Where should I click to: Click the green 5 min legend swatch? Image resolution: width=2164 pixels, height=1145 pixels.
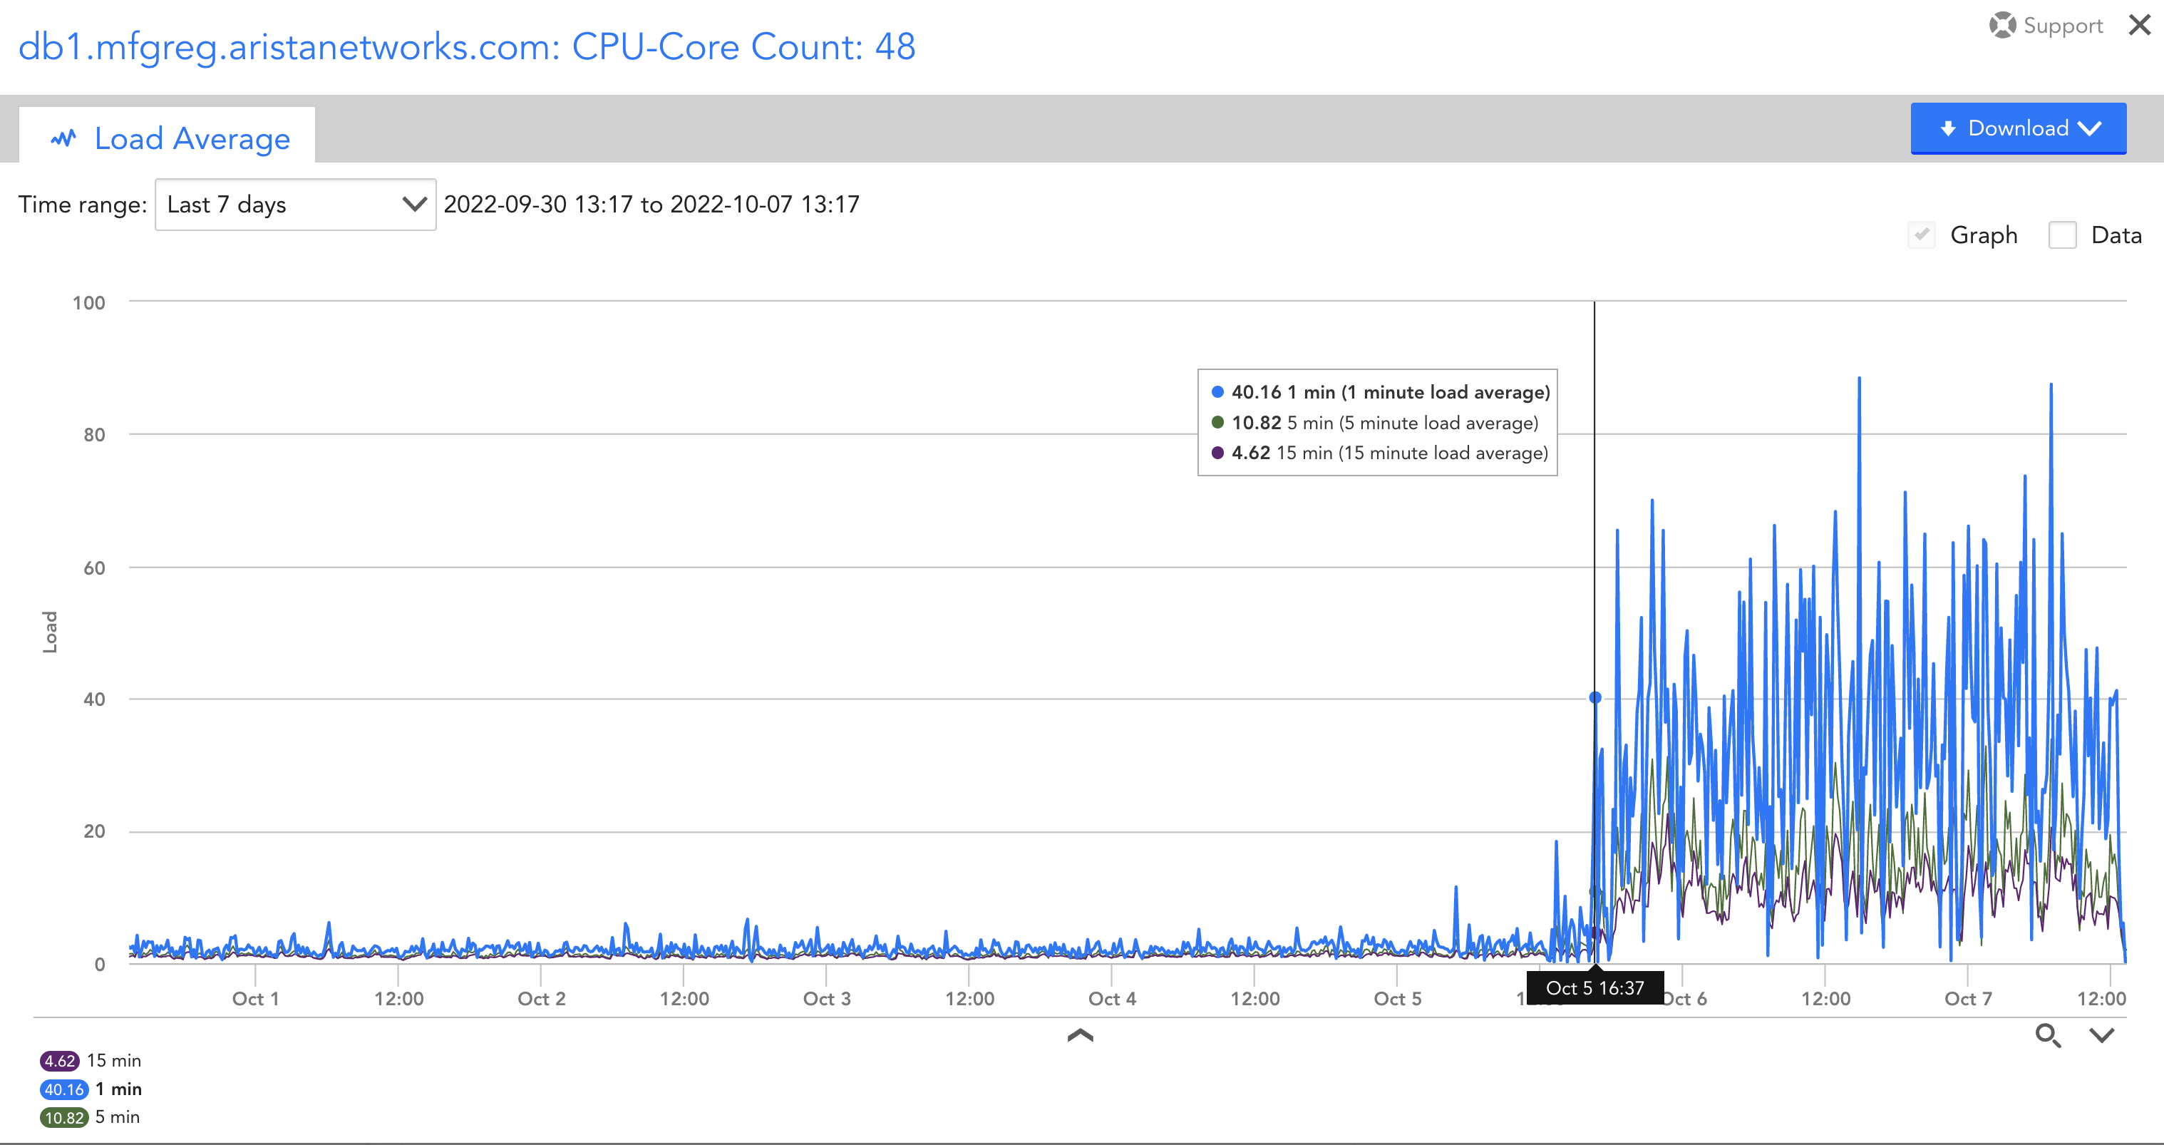click(64, 1117)
